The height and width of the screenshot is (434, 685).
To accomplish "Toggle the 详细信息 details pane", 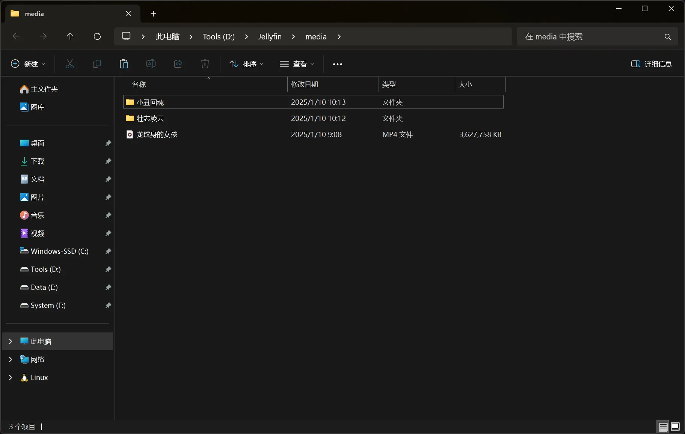I will coord(652,64).
